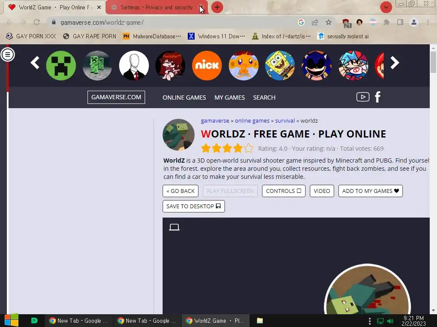This screenshot has height=327, width=437.
Task: Add WorldZ to my games
Action: (371, 191)
